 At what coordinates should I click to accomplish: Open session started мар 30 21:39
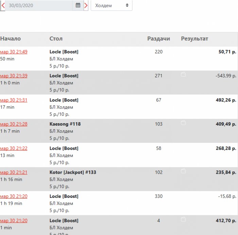(14, 76)
